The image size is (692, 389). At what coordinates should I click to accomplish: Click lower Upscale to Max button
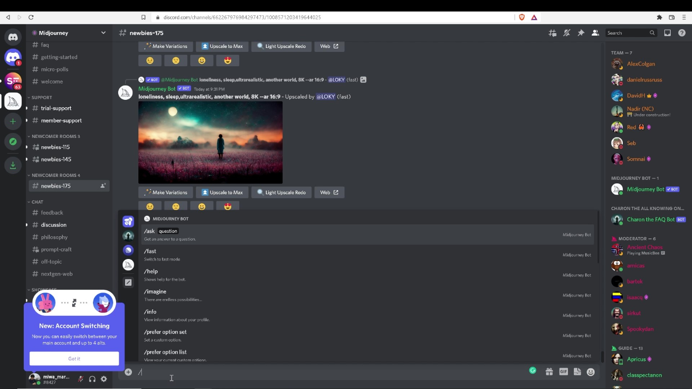[222, 192]
